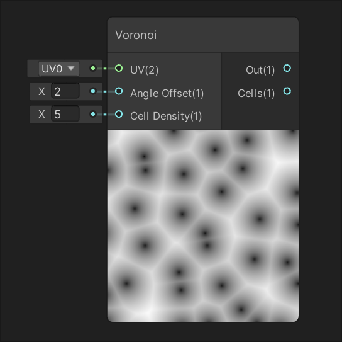Click the green UV(2) input port
The image size is (342, 342).
[x=119, y=68]
